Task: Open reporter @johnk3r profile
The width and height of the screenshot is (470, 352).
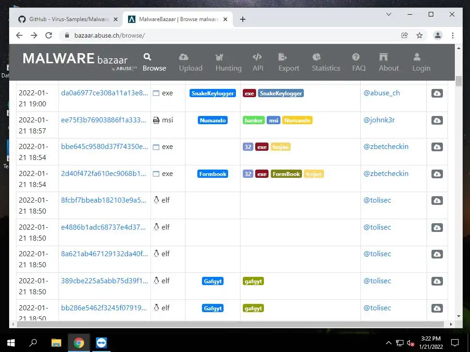Action: tap(379, 120)
